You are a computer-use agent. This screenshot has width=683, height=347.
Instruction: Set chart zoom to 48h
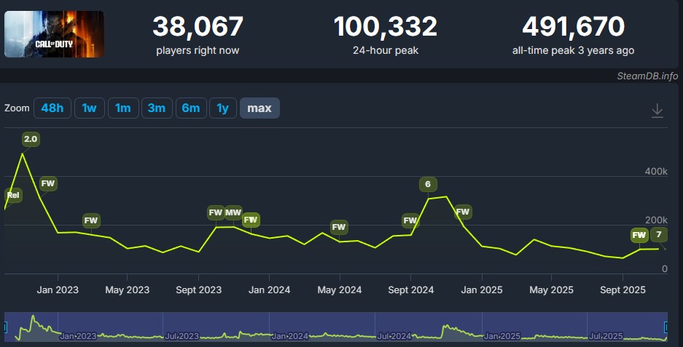52,108
